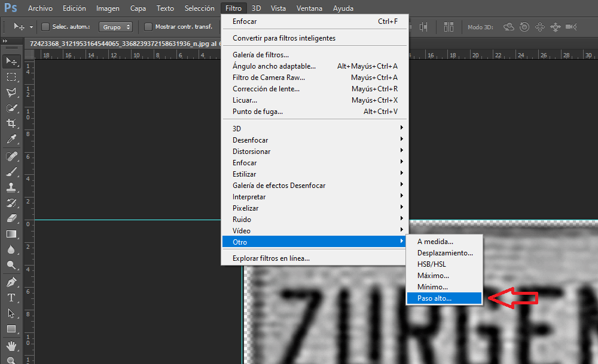Select the Eyedropper tool

(11, 139)
